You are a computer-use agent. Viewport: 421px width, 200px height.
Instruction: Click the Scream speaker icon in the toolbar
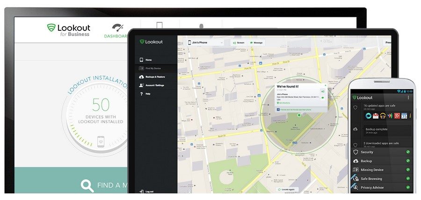pos(234,43)
